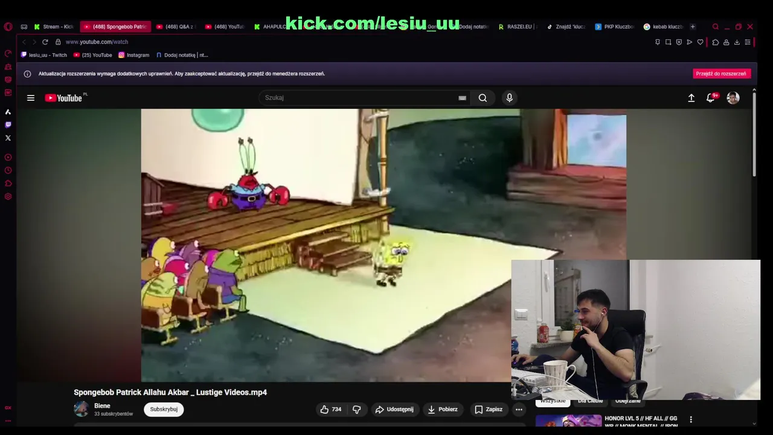The height and width of the screenshot is (435, 773).
Task: Subscribe using the Subskrybuj button
Action: pos(164,409)
